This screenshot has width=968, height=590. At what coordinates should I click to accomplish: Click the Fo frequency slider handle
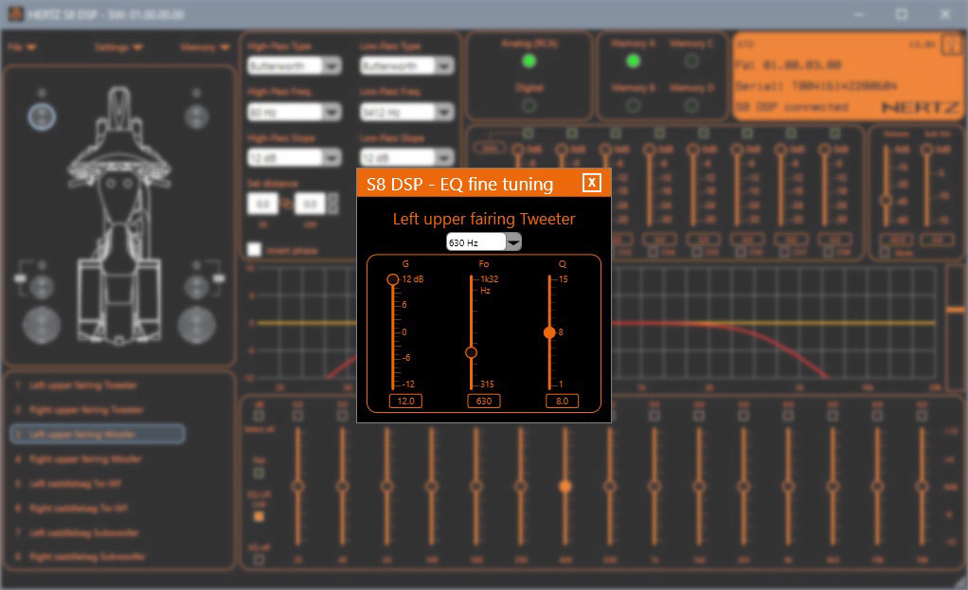[x=471, y=352]
